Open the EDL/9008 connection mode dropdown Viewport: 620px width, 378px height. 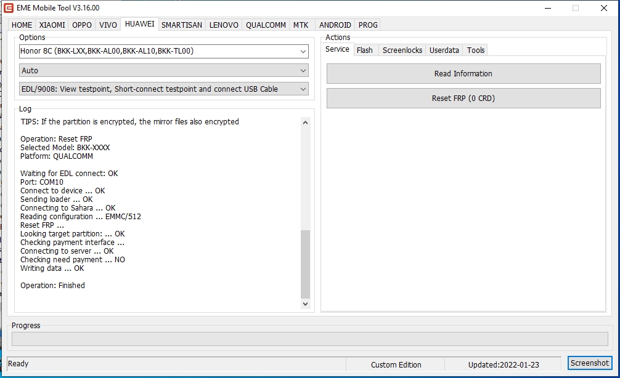[163, 89]
